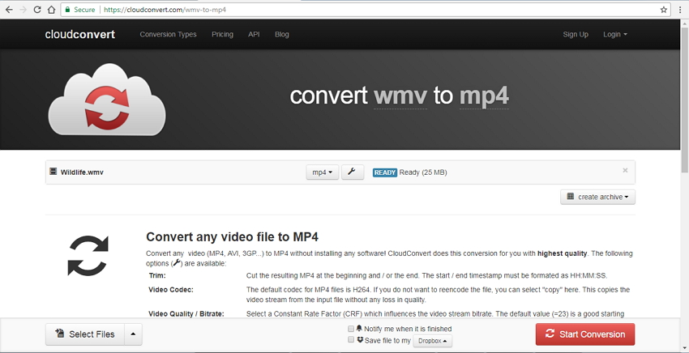
Task: Click the secure padlock icon
Action: (x=66, y=9)
